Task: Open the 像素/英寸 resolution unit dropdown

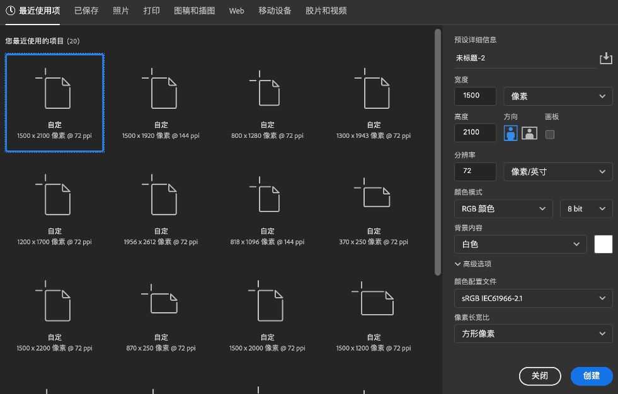Action: (558, 172)
